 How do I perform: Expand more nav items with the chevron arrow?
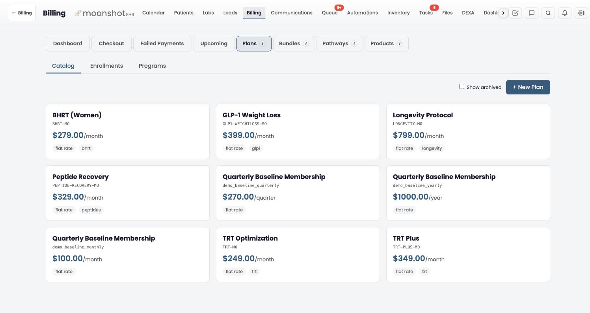coord(503,13)
